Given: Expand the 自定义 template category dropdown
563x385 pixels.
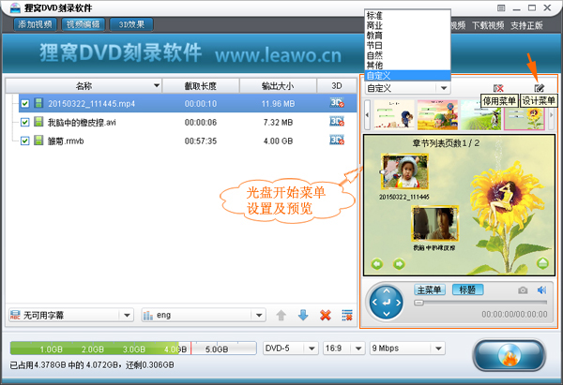Looking at the screenshot, I should 444,88.
